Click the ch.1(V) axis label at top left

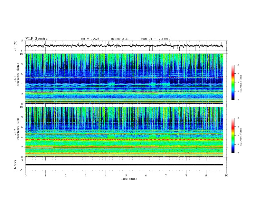pos(16,46)
